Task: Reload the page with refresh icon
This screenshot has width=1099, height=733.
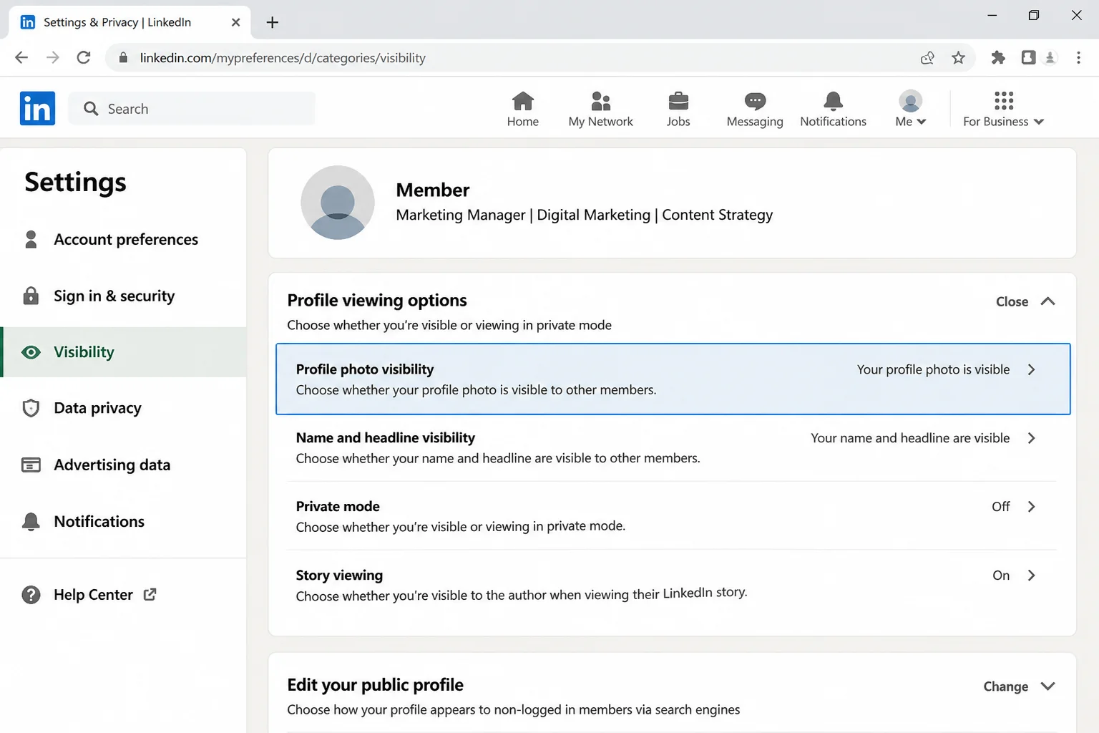Action: pos(84,57)
